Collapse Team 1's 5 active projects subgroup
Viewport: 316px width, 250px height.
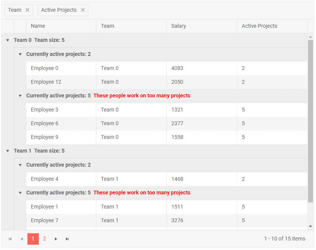[x=20, y=193]
